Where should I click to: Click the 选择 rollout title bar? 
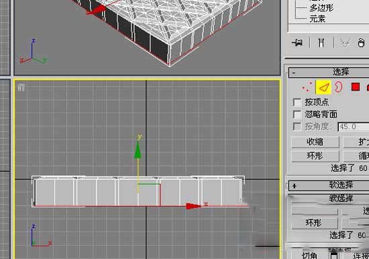(x=329, y=72)
